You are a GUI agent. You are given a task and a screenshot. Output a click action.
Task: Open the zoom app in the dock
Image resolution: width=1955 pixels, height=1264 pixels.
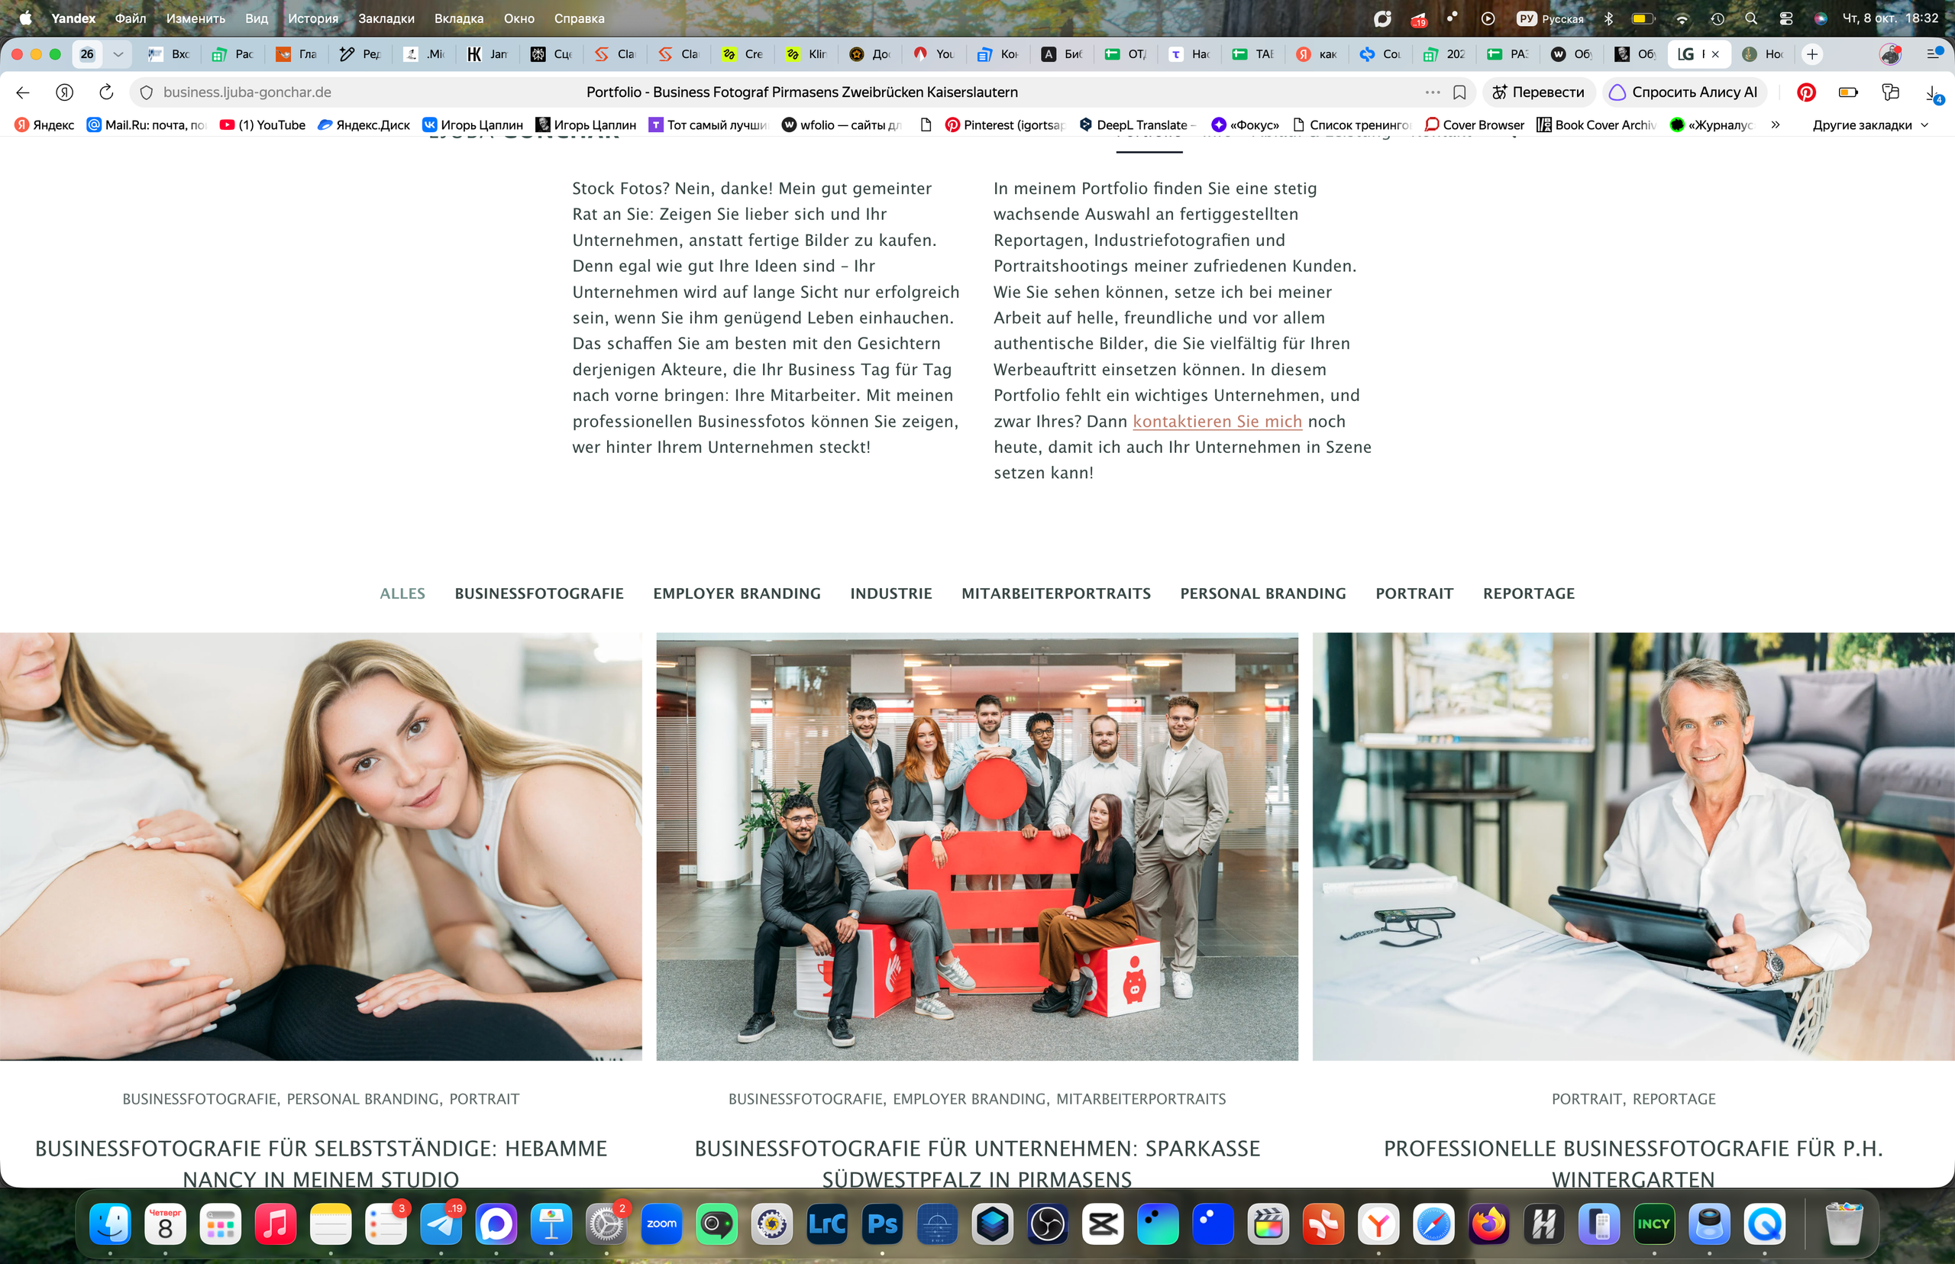pyautogui.click(x=661, y=1224)
